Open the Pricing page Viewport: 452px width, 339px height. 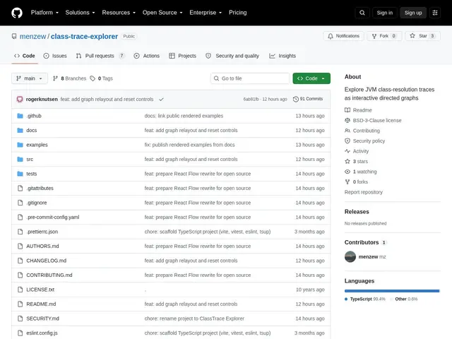[238, 13]
